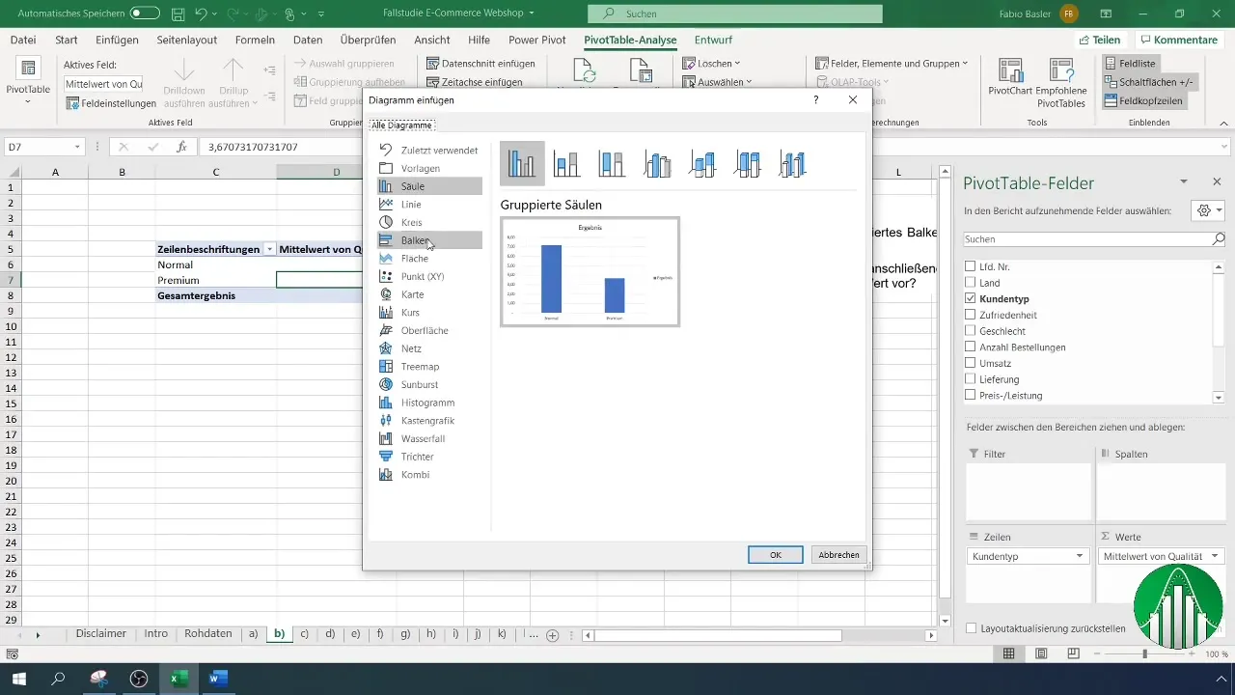Check the Land field

pos(971,283)
